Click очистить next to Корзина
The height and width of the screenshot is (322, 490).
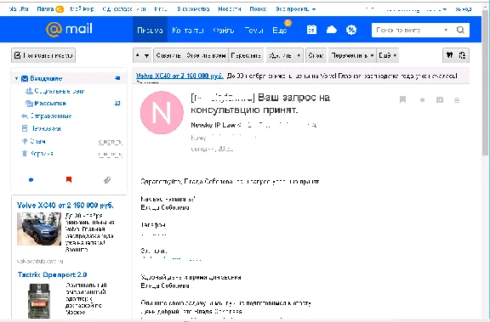[110, 155]
